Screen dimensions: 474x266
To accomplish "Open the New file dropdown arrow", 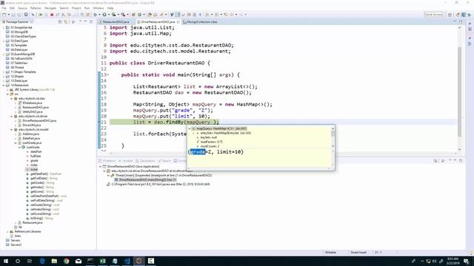I will 8,15.
